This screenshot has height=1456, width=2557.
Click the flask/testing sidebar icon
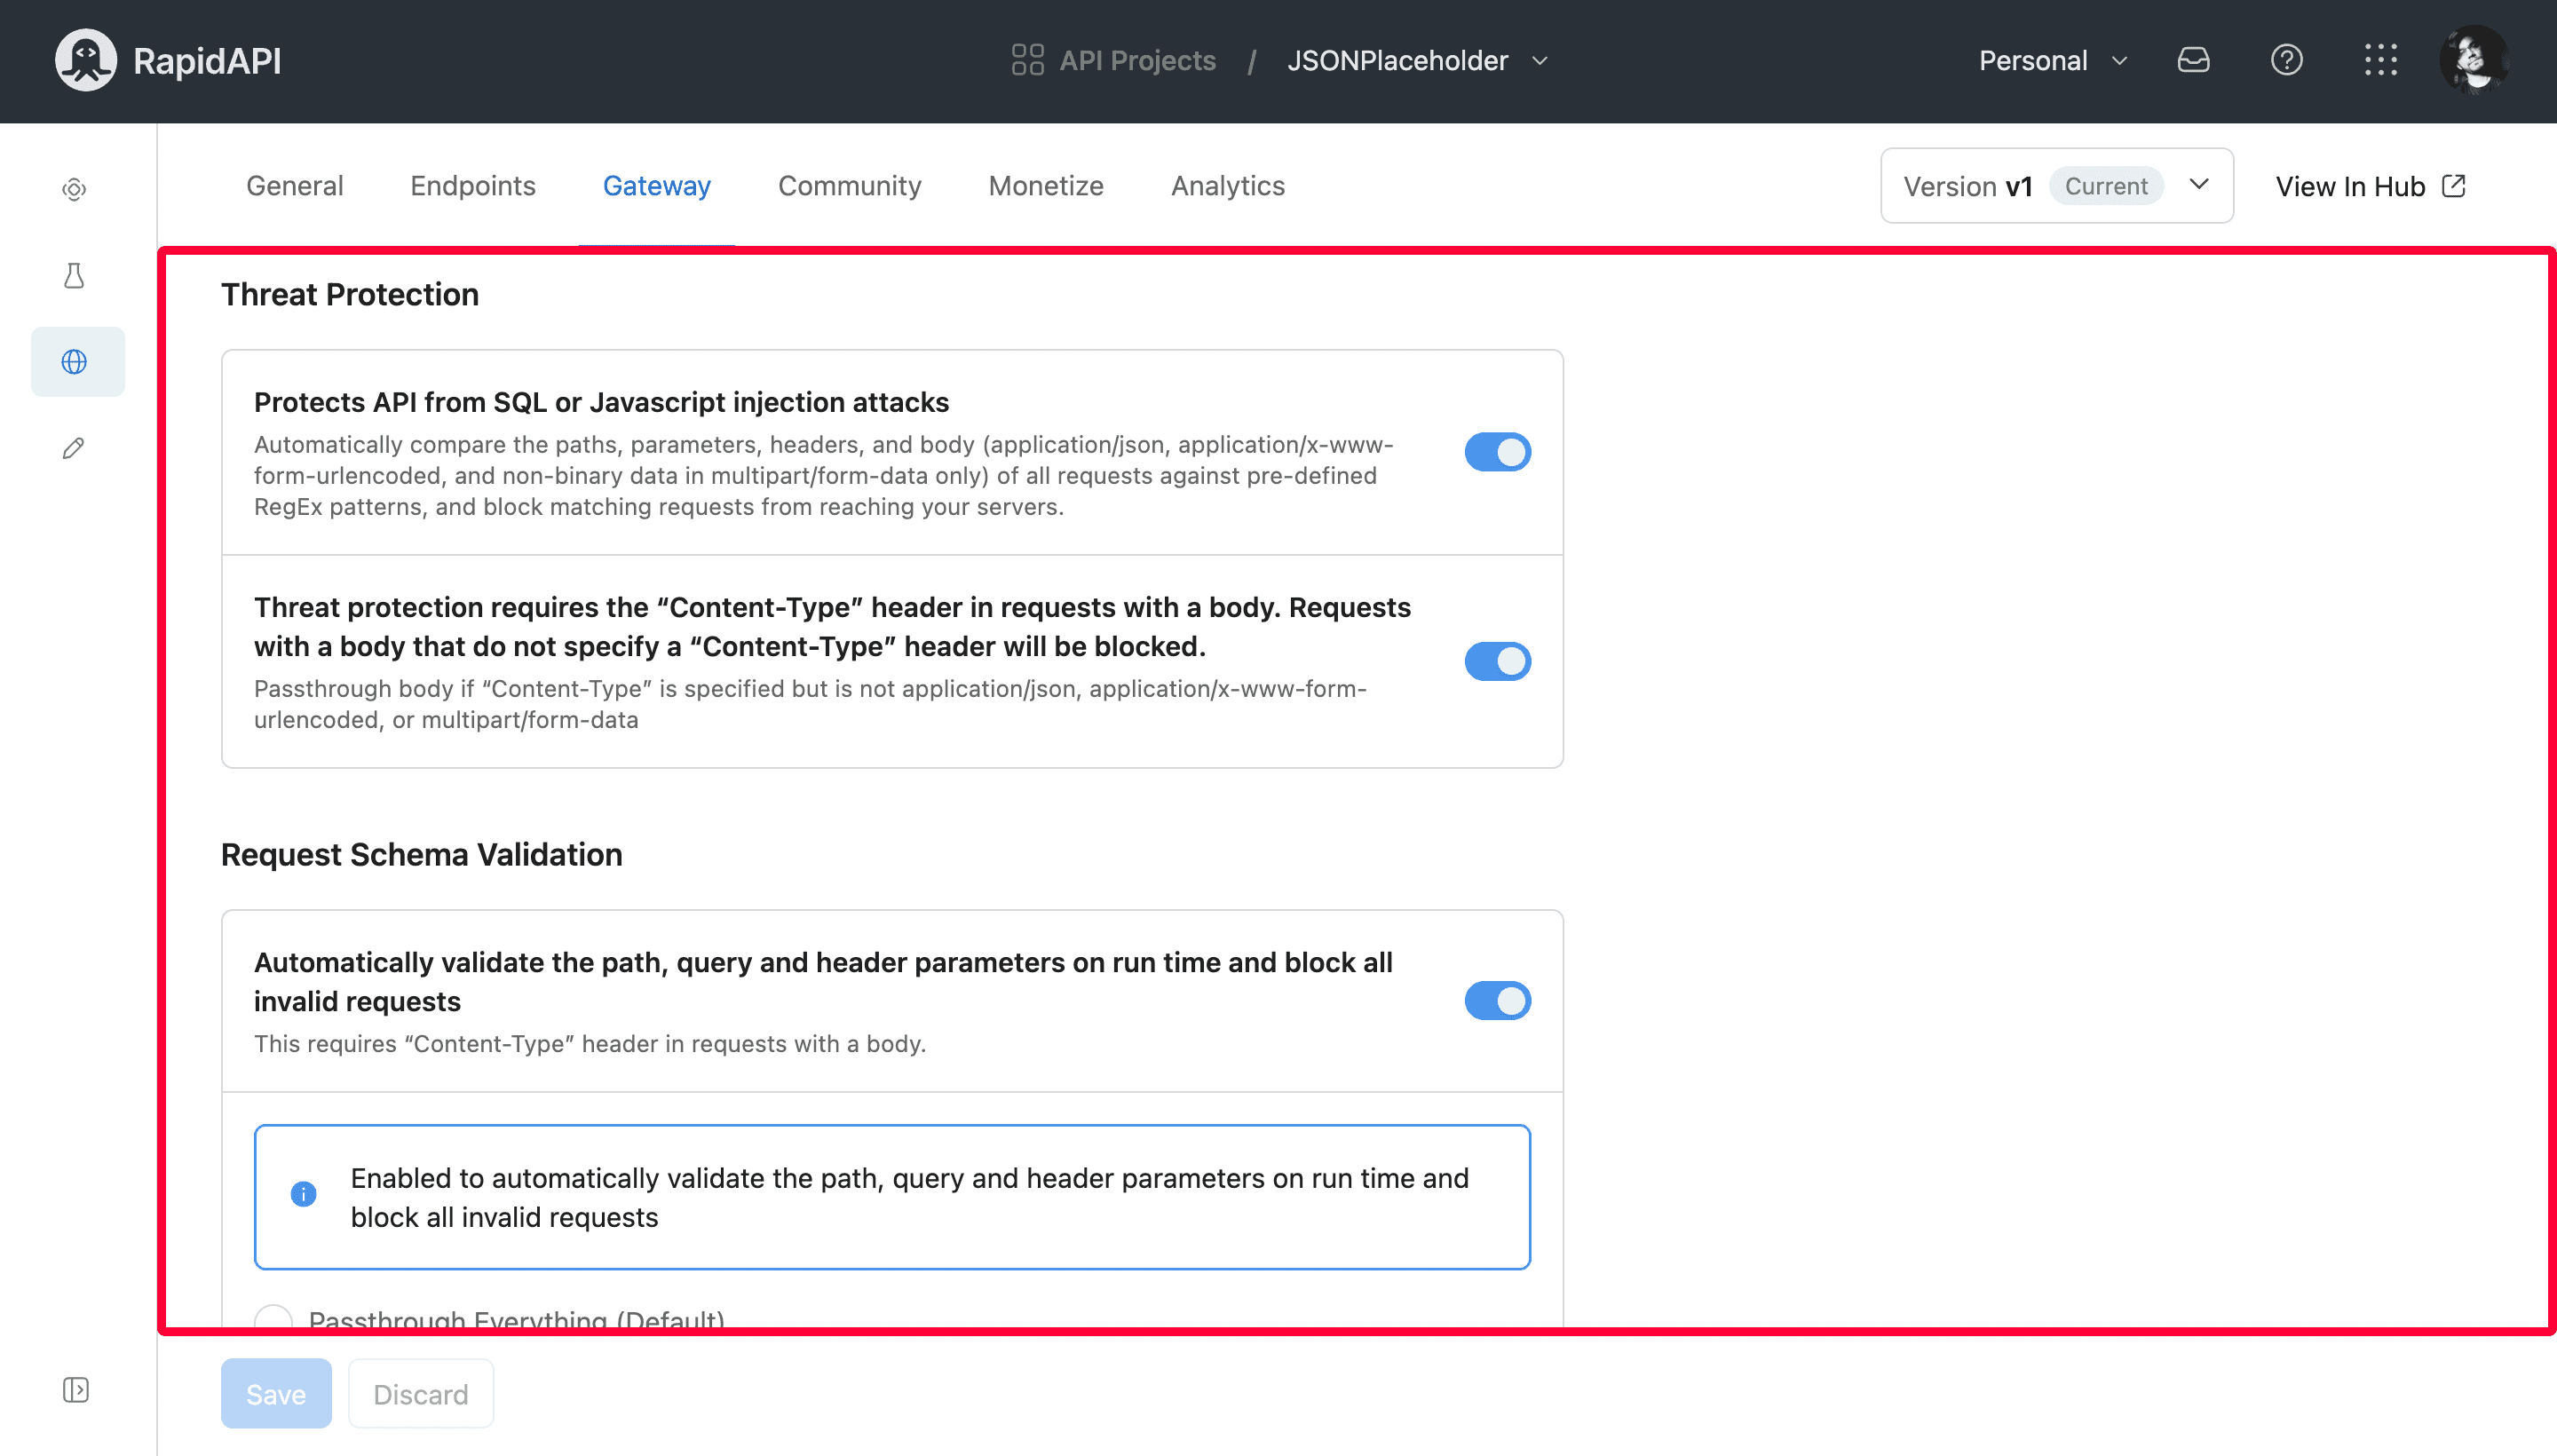pos(74,274)
